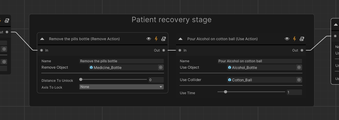The width and height of the screenshot is (339, 120).
Task: Click lightning bolt on Remove the pills bottle node
Action: pos(156,39)
